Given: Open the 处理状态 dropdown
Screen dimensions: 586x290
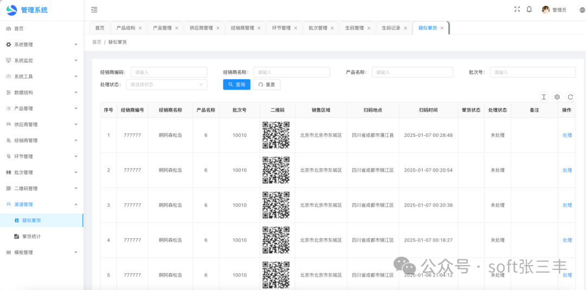Looking at the screenshot, I should [x=166, y=84].
